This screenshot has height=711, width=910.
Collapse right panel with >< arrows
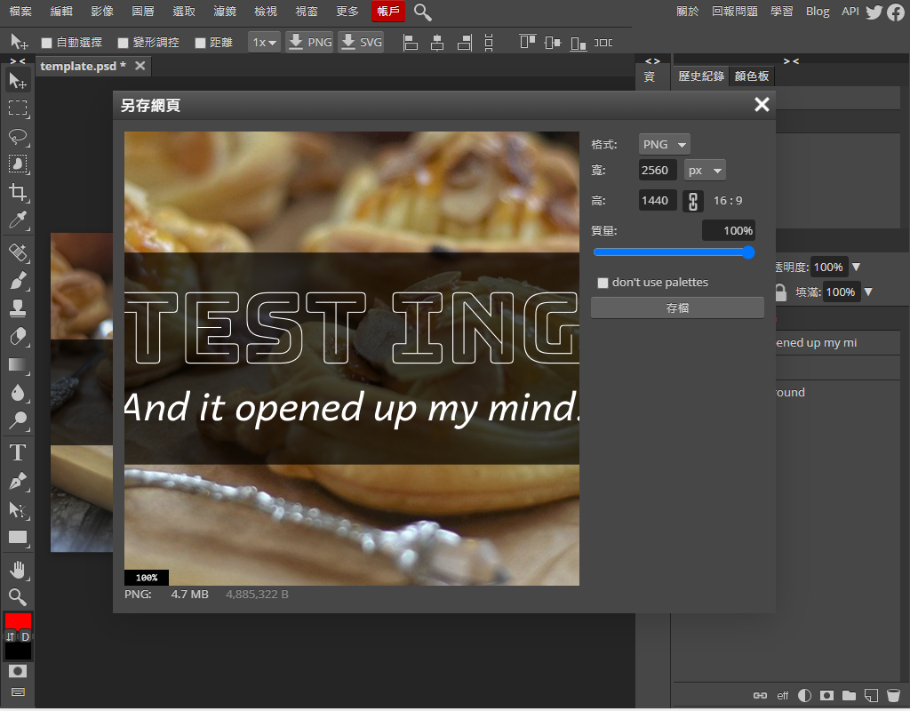click(791, 61)
